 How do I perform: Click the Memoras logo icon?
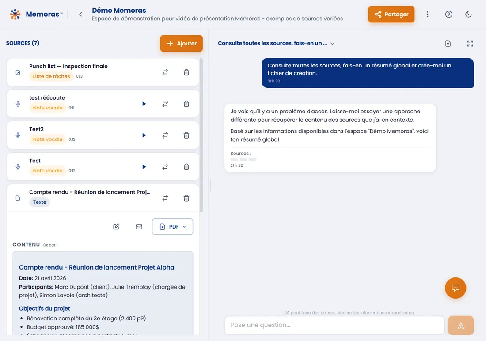pyautogui.click(x=15, y=14)
